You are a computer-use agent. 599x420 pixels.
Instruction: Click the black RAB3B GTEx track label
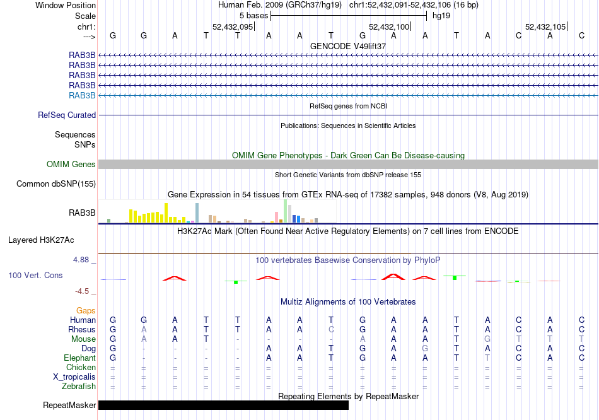point(82,213)
